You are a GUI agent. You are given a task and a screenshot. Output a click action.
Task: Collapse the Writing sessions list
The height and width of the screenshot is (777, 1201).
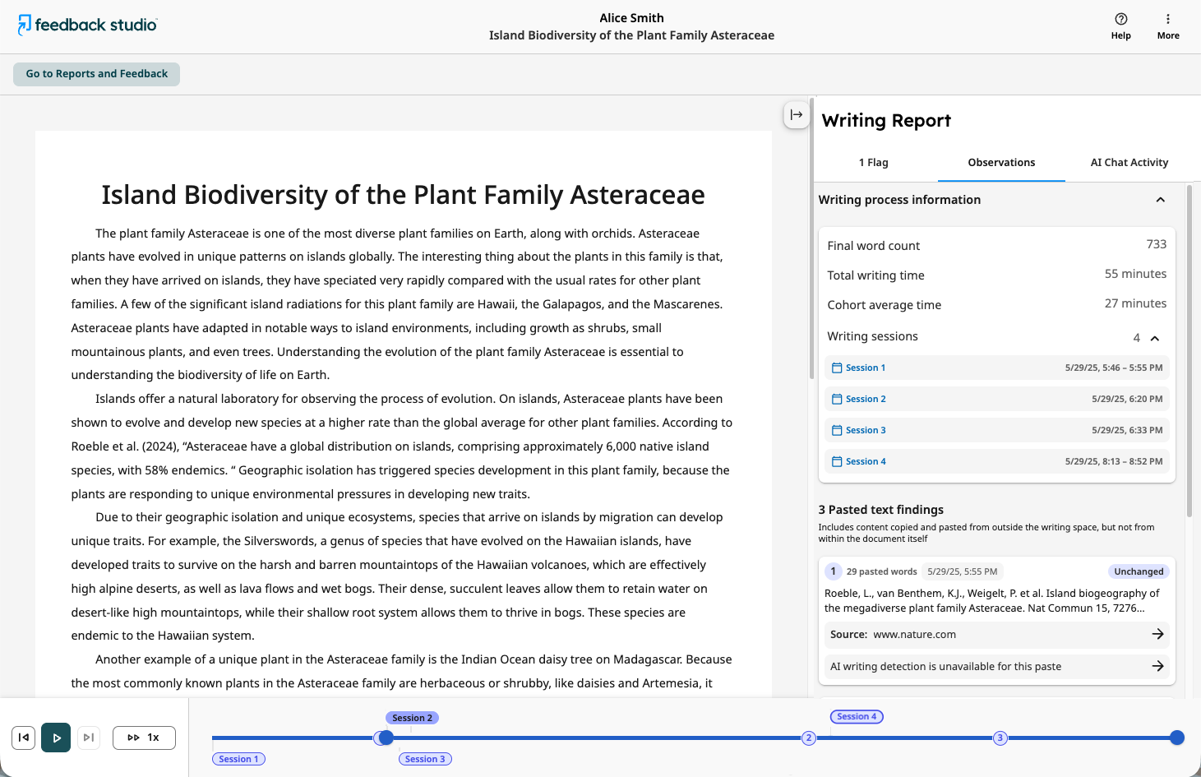point(1155,338)
